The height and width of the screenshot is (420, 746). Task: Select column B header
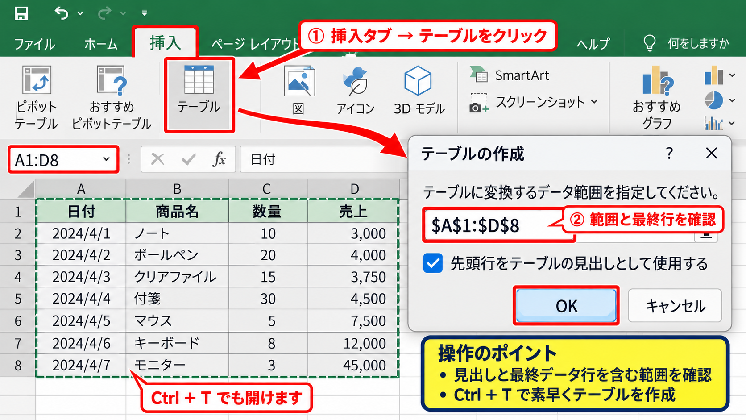click(x=177, y=189)
